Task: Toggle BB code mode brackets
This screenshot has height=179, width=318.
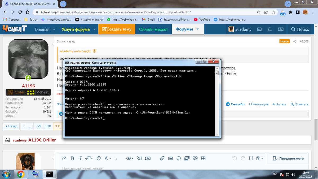Action: (x=251, y=158)
